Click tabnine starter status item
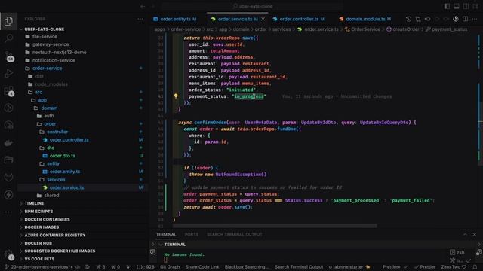Image resolution: width=483 pixels, height=271 pixels. pos(349,267)
